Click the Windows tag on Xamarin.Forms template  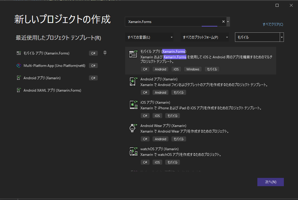coord(193,69)
